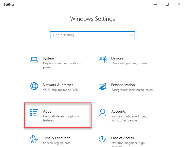Click 'Background, lock screen, colors' description
This screenshot has width=185, height=147.
[x=133, y=90]
